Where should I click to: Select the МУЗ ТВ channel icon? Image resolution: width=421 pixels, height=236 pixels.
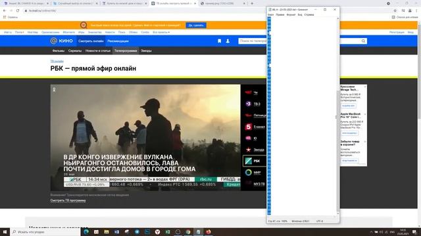point(249,184)
